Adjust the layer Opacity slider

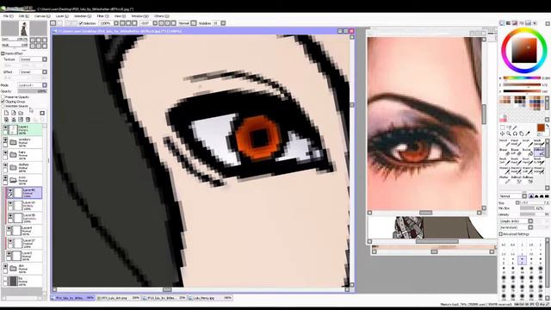pos(33,91)
